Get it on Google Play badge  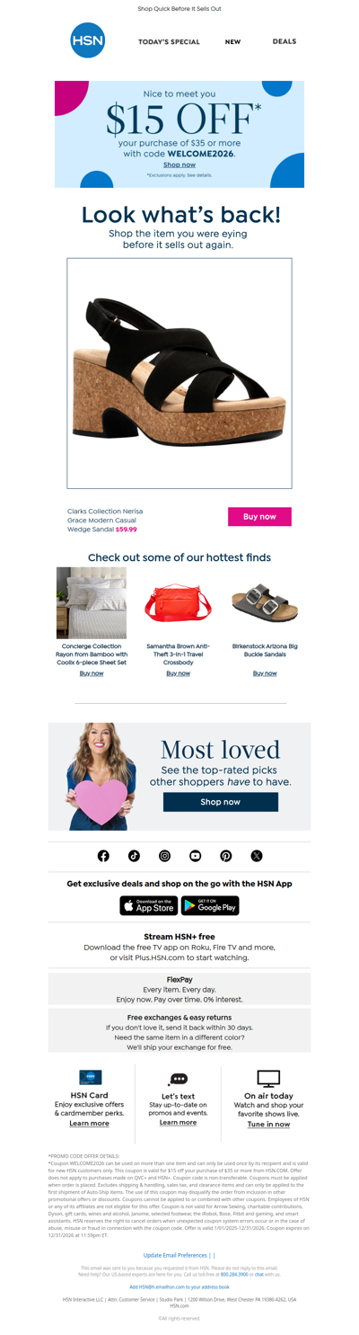(x=210, y=905)
